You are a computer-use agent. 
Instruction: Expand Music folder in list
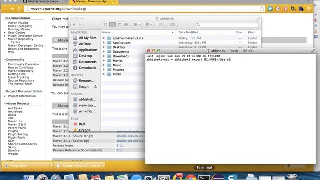(104, 65)
